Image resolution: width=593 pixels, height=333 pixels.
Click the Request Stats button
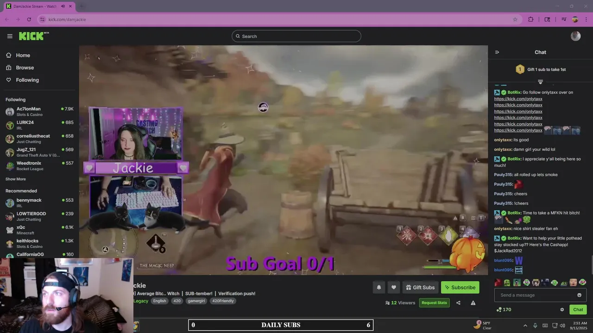point(434,303)
